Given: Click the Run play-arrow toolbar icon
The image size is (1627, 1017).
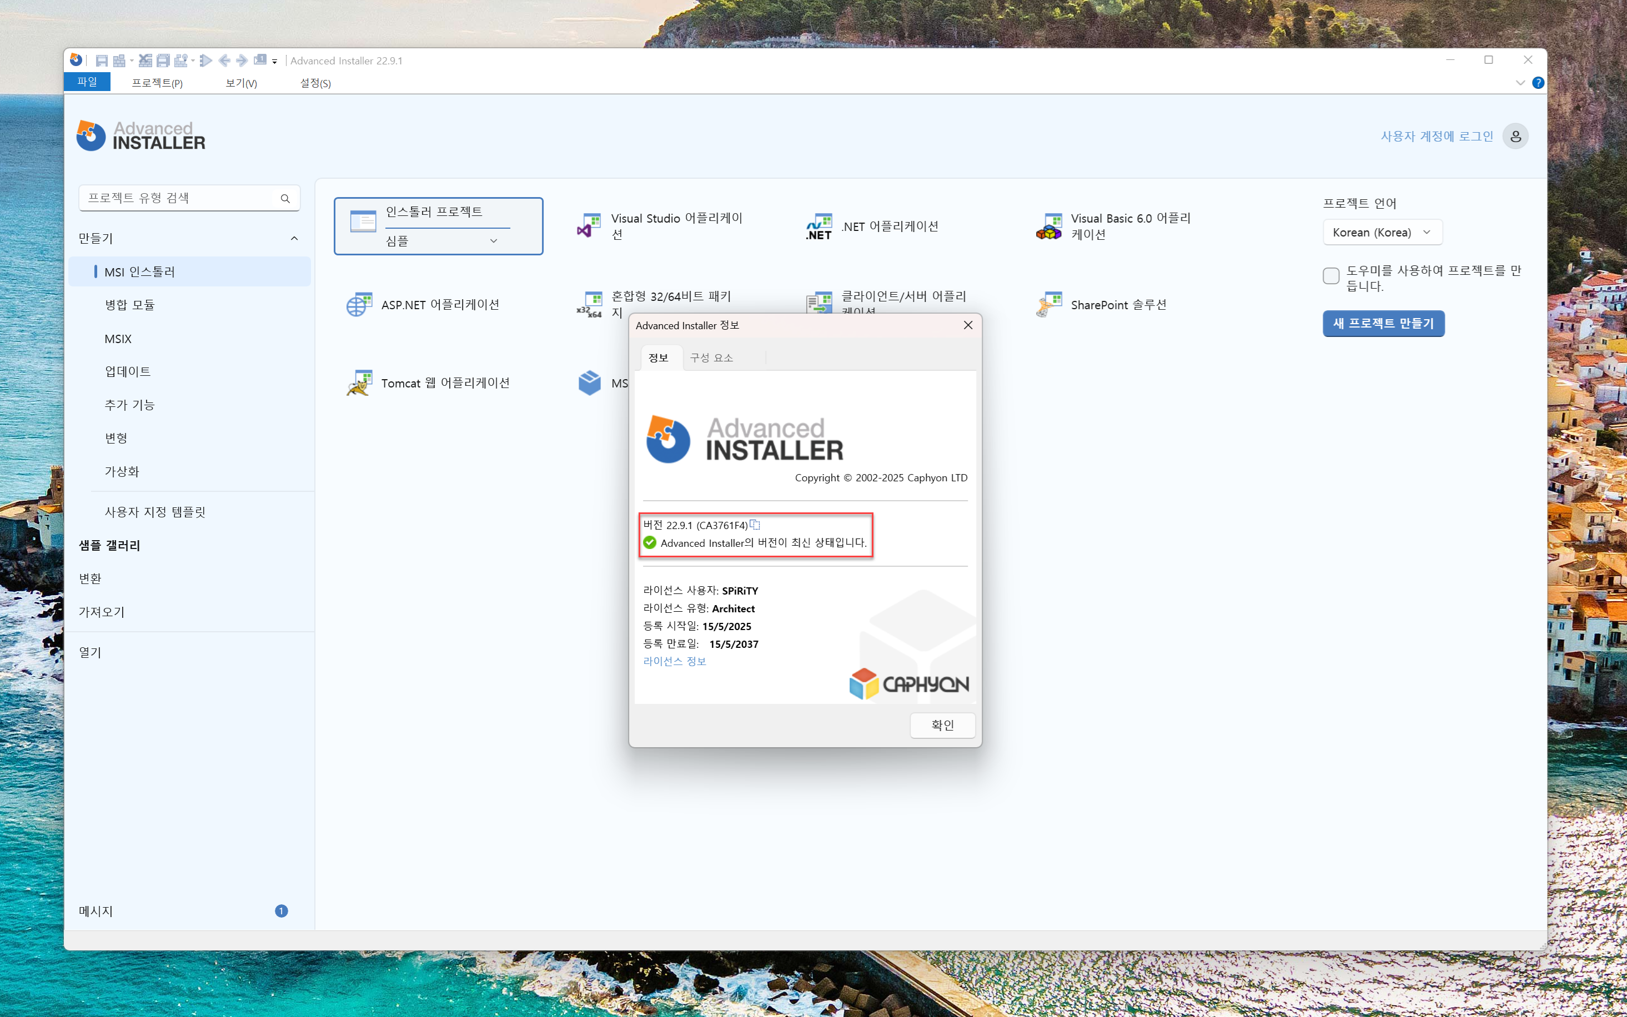Looking at the screenshot, I should tap(207, 61).
